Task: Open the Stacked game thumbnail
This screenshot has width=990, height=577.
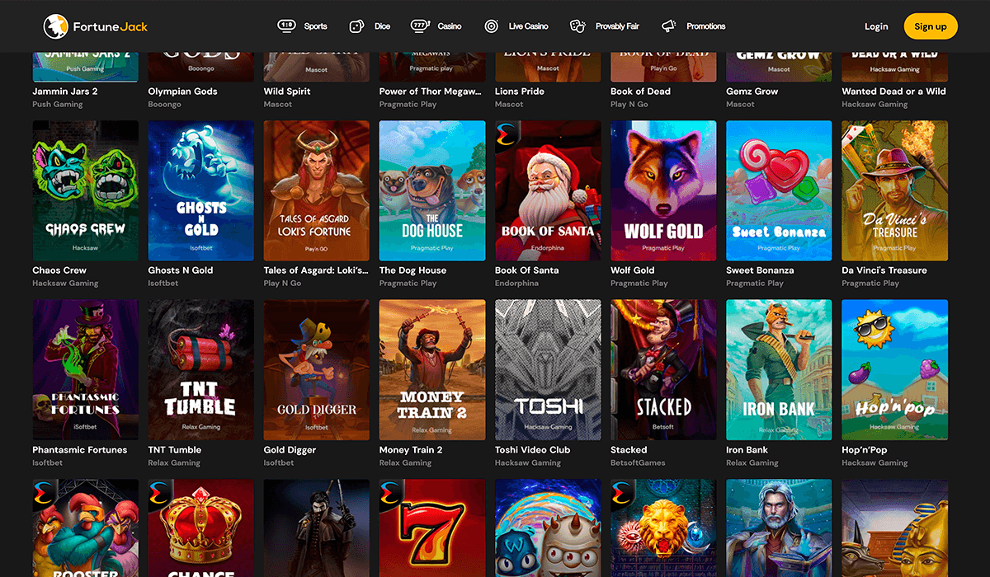Action: [x=663, y=370]
